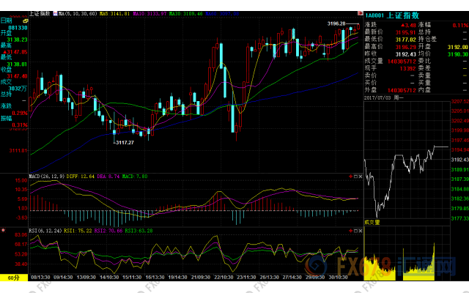Viewport: 469px width, 293px height.
Task: Click the 3177.33 intraday price axis label
Action: click(x=459, y=218)
